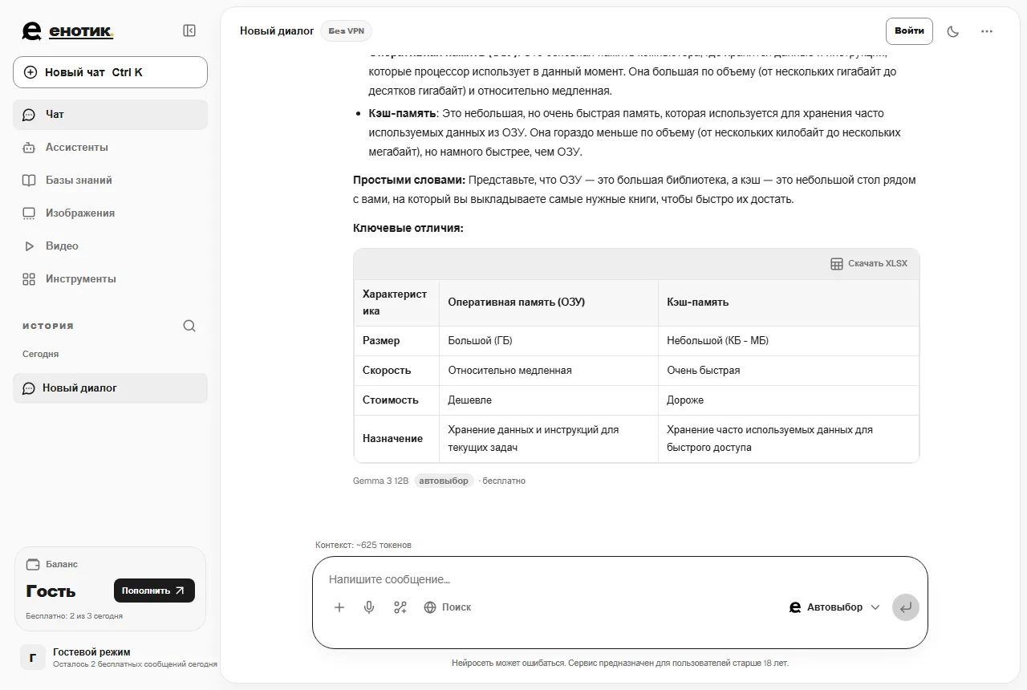1027x690 pixels.
Task: Click Новый диалог title in header
Action: (x=277, y=31)
